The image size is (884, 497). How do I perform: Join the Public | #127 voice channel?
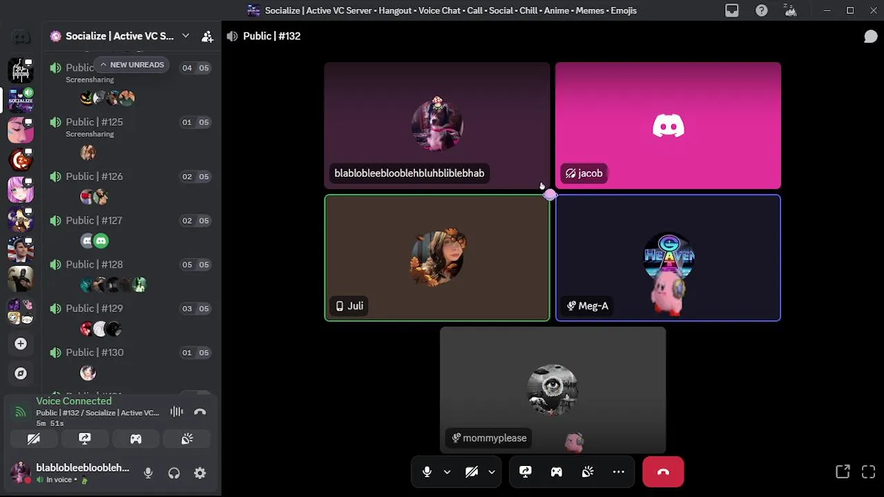130,221
